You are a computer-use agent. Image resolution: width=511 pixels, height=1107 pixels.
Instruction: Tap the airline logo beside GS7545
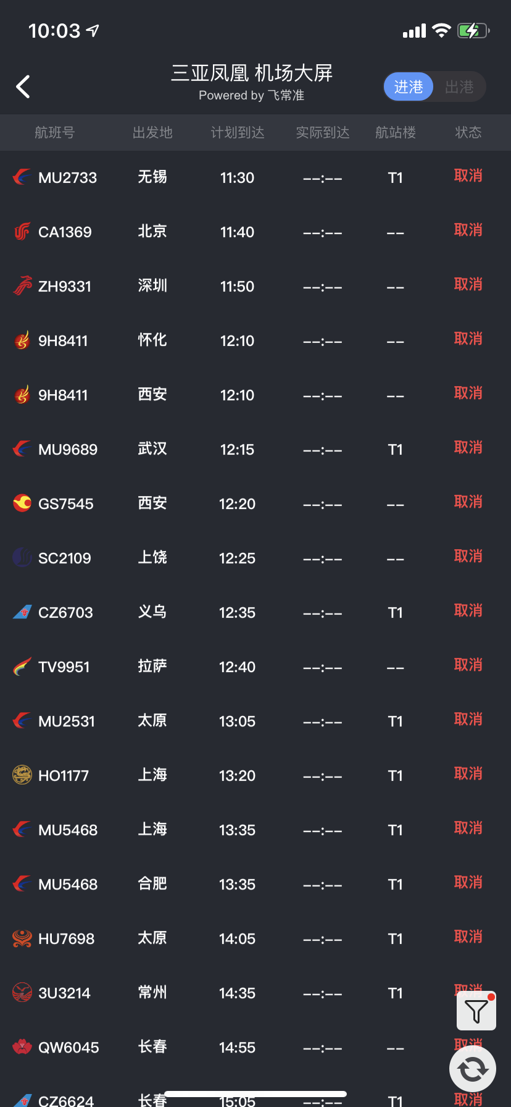(22, 503)
